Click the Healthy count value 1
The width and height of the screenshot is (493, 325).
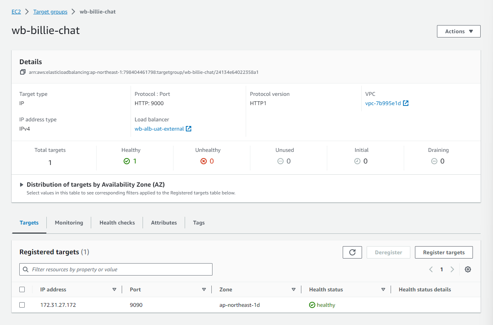[x=135, y=161]
